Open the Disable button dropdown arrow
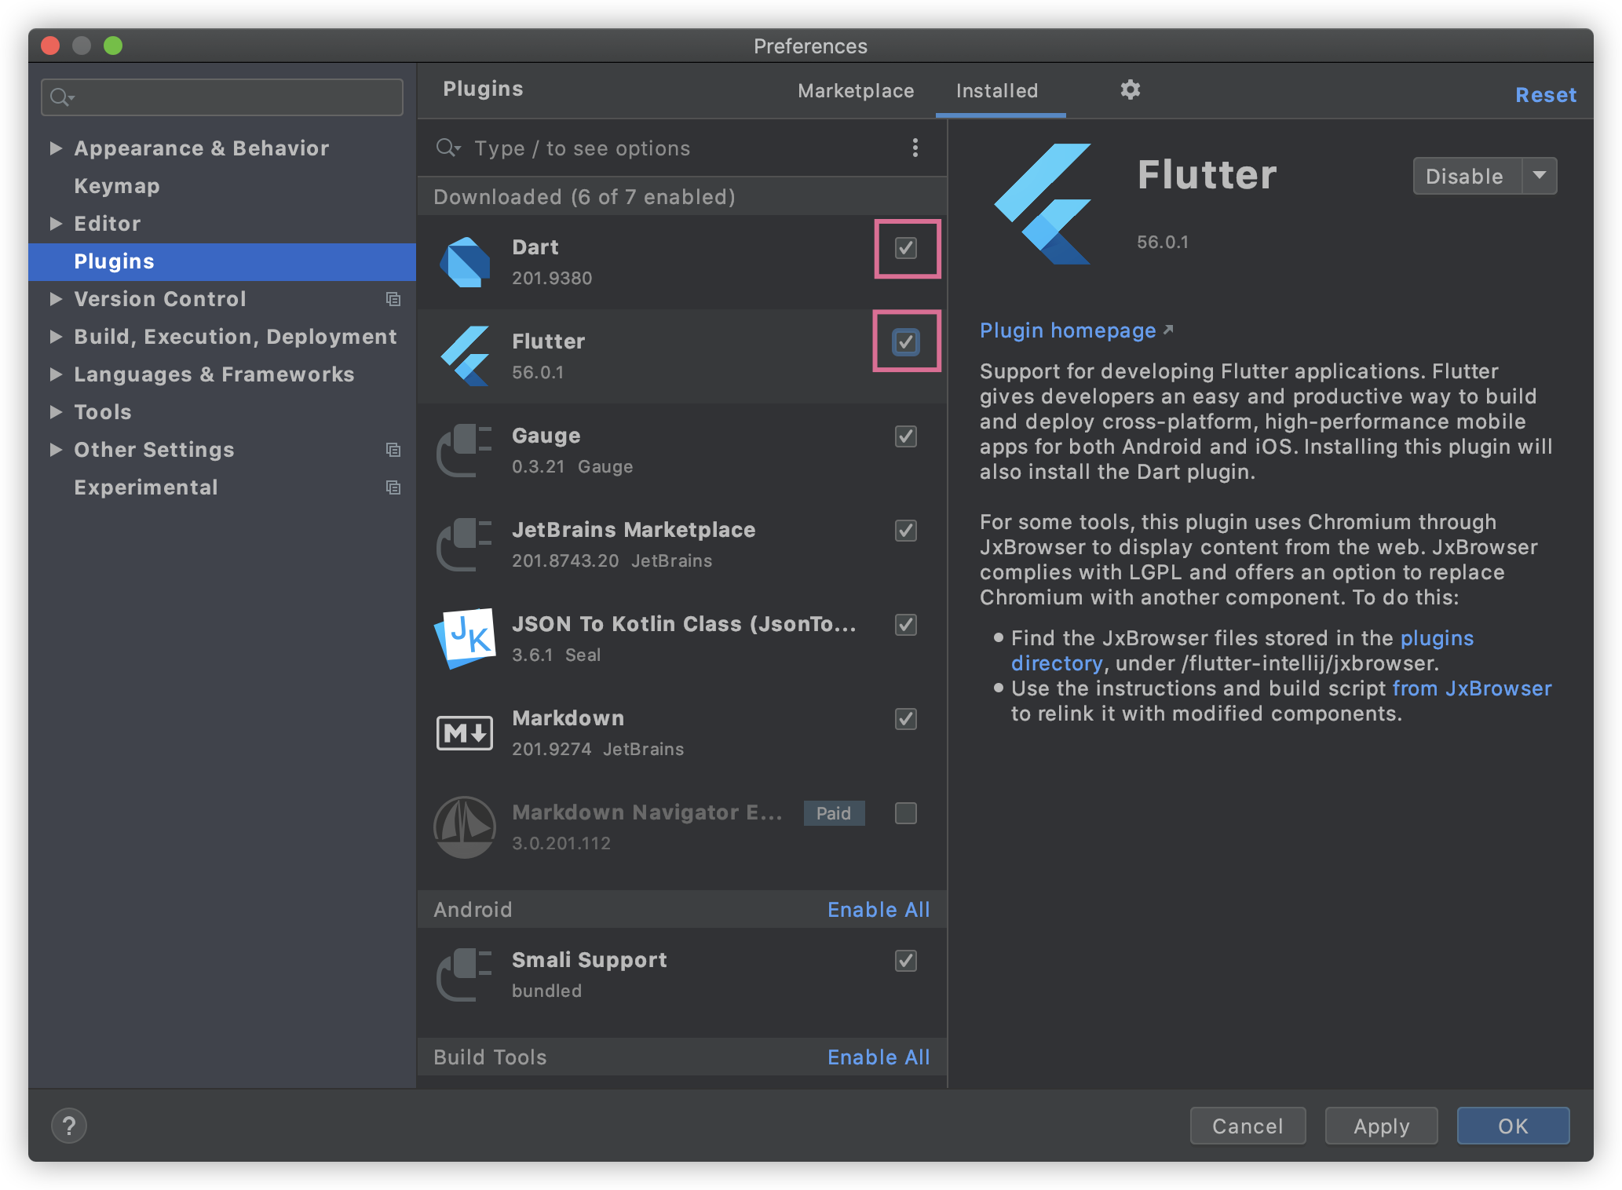 coord(1540,176)
